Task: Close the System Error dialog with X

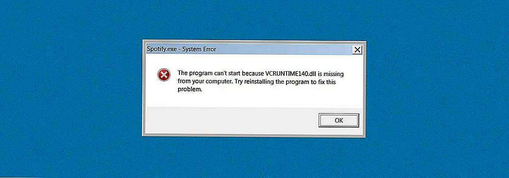Action: pyautogui.click(x=357, y=50)
